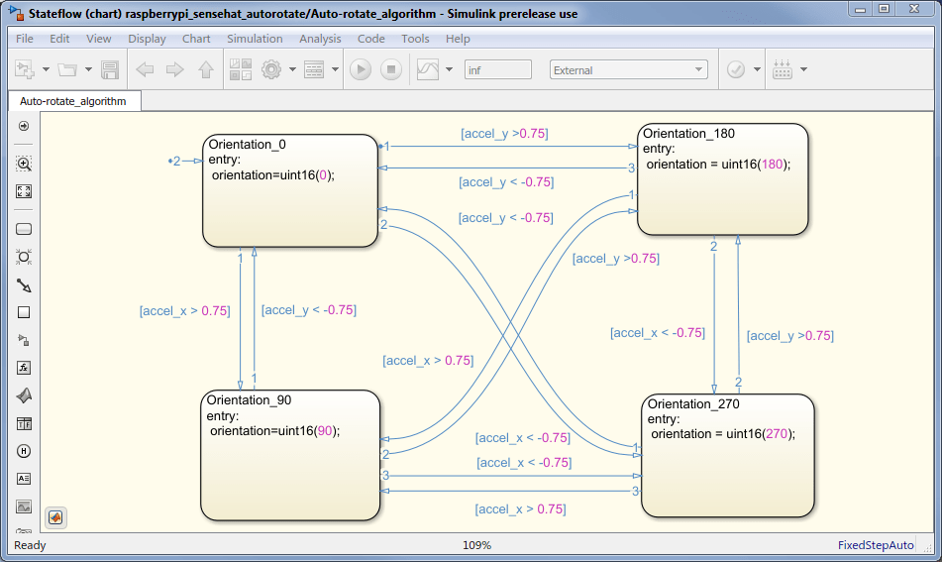This screenshot has height=562, width=942.
Task: Select the Truth Table tool
Action: click(24, 424)
